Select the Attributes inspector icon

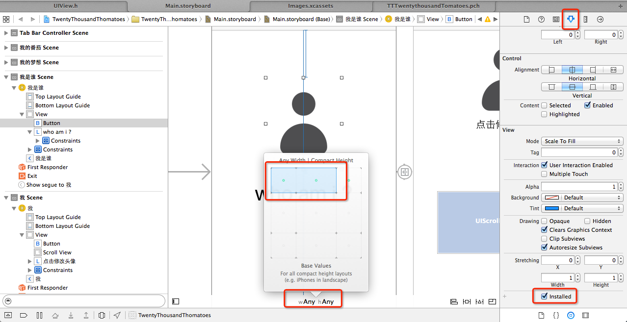[571, 19]
